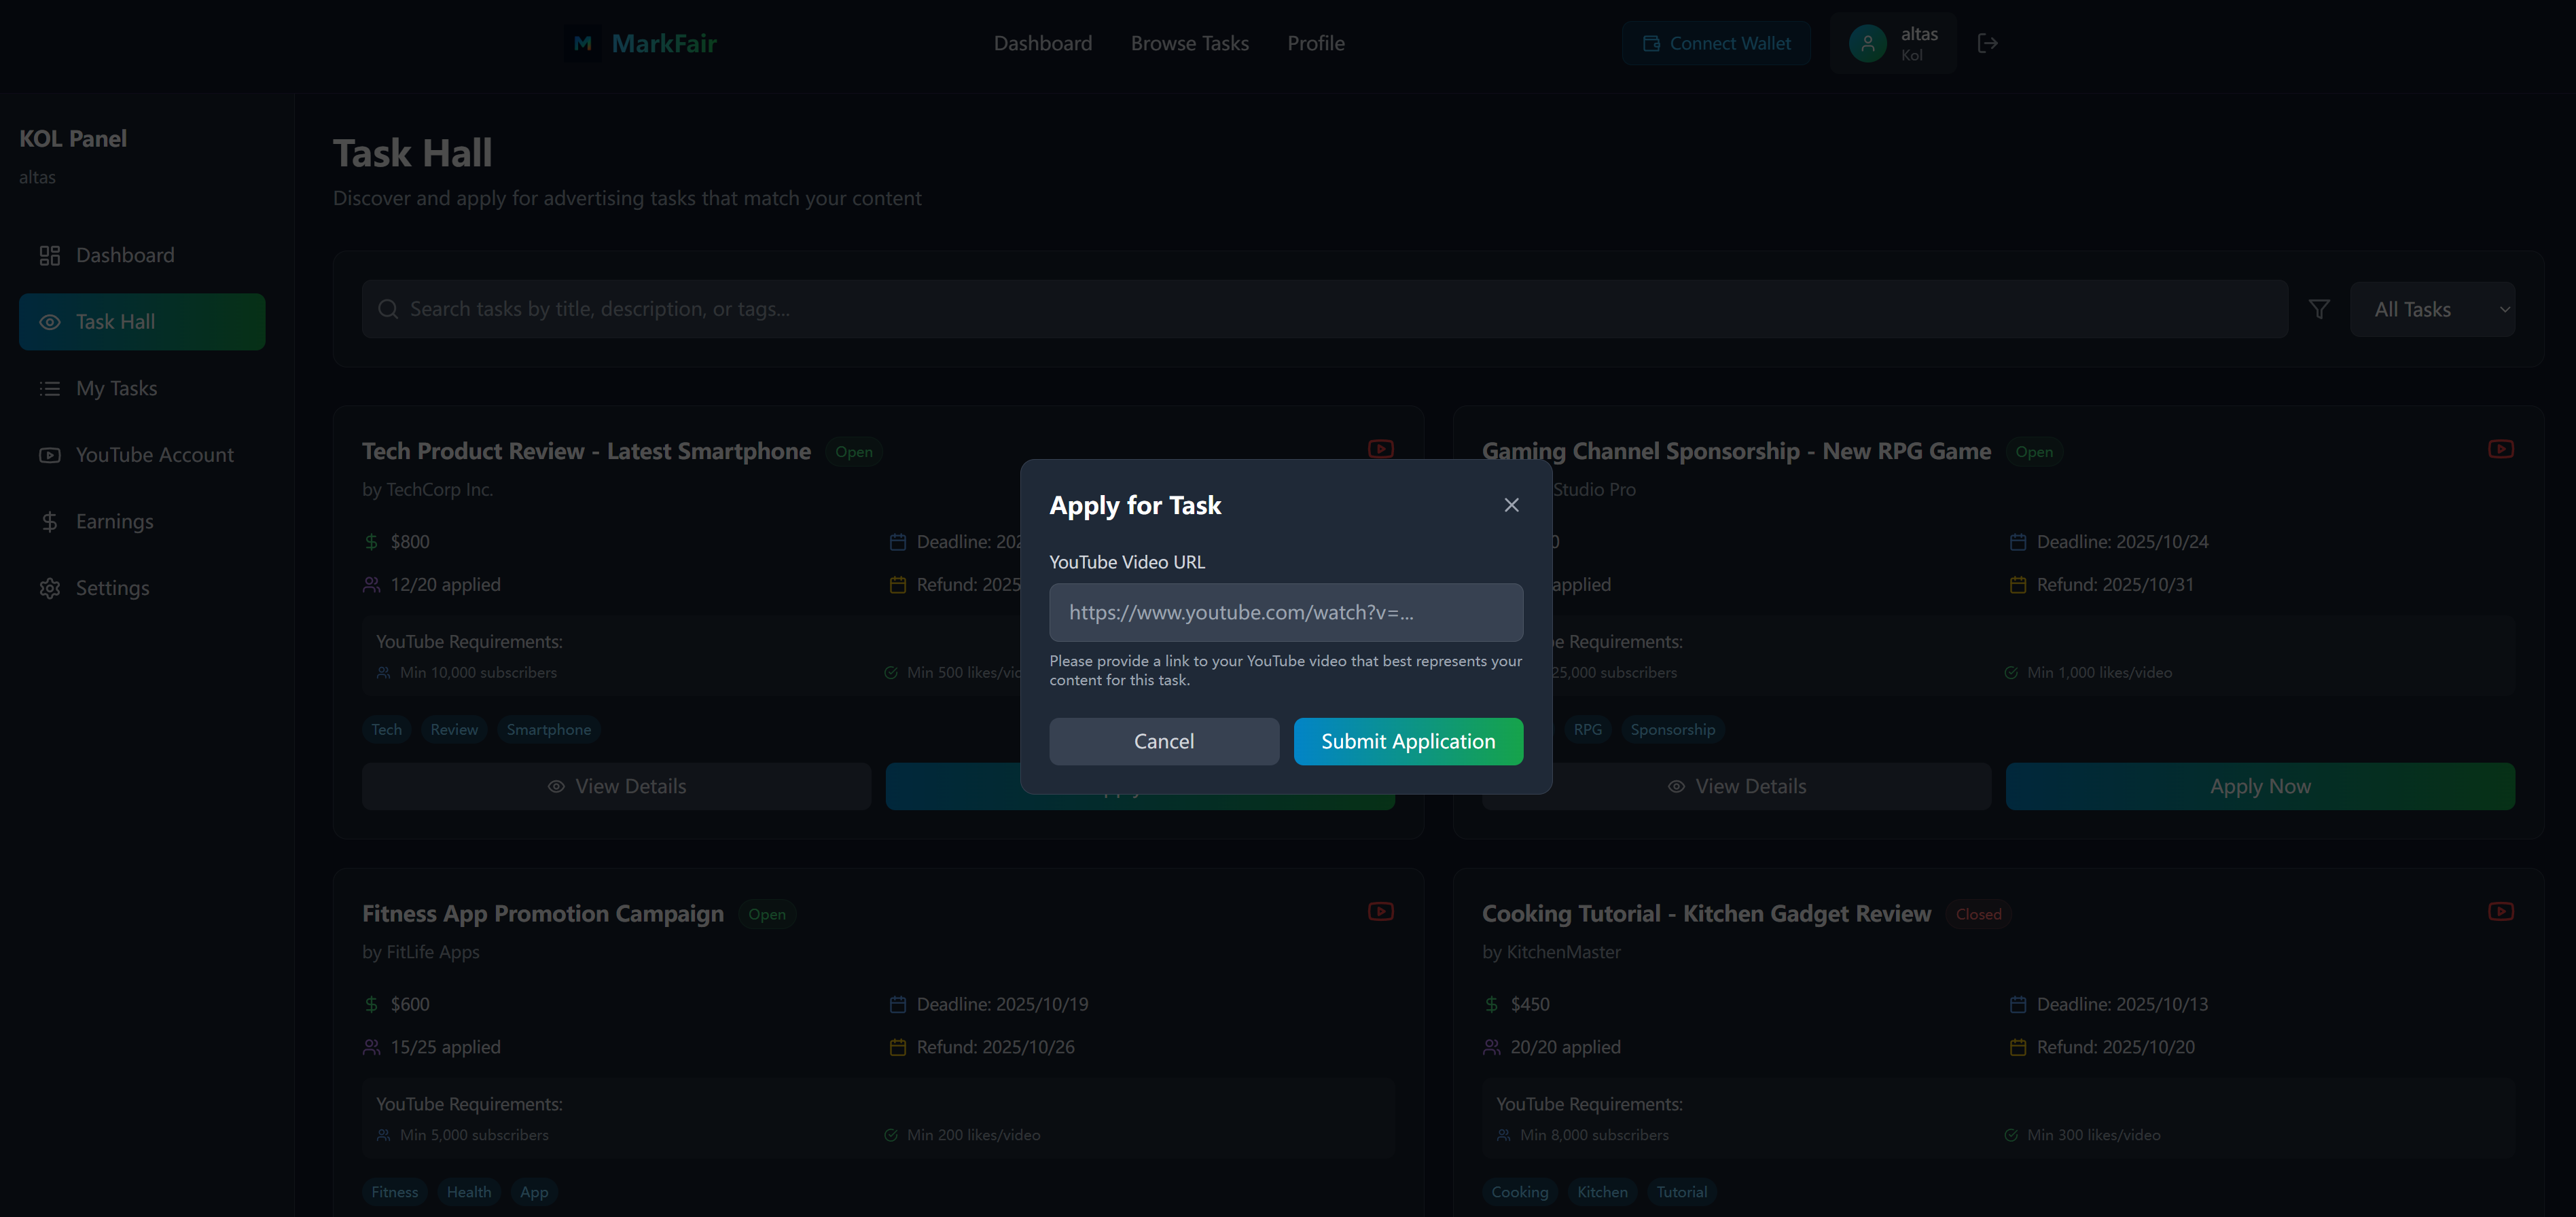Open Dashboard in the KOL sidebar
Image resolution: width=2576 pixels, height=1217 pixels.
[x=124, y=255]
